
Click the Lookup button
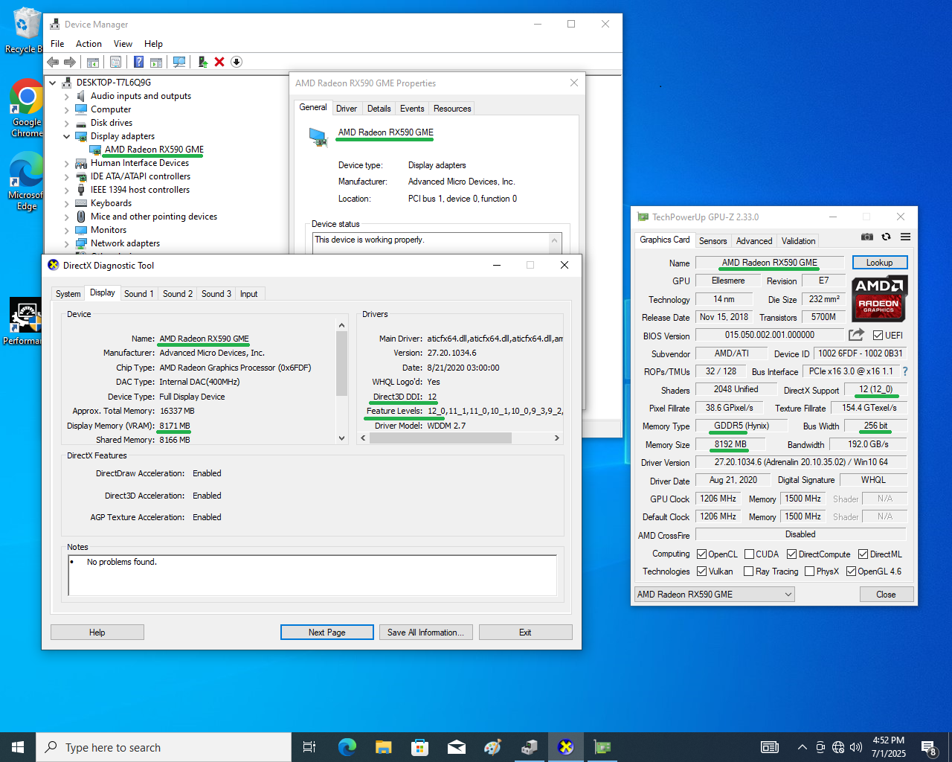(879, 263)
